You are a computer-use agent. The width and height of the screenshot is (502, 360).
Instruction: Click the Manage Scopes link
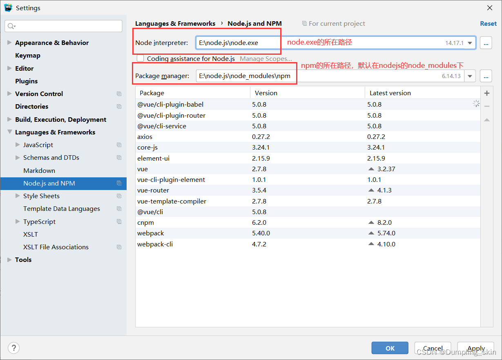(x=266, y=59)
